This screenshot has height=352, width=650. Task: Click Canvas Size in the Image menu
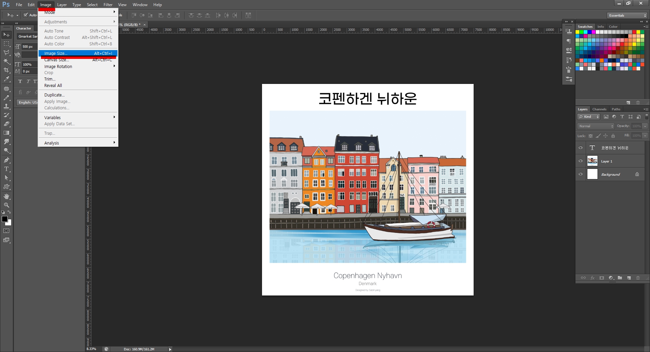(57, 60)
